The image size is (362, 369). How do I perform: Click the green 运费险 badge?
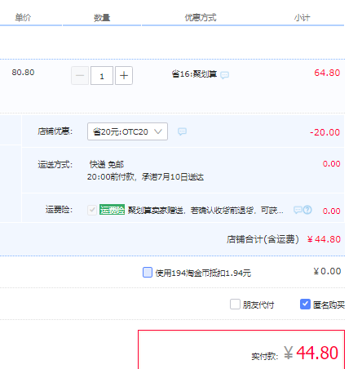click(x=112, y=210)
